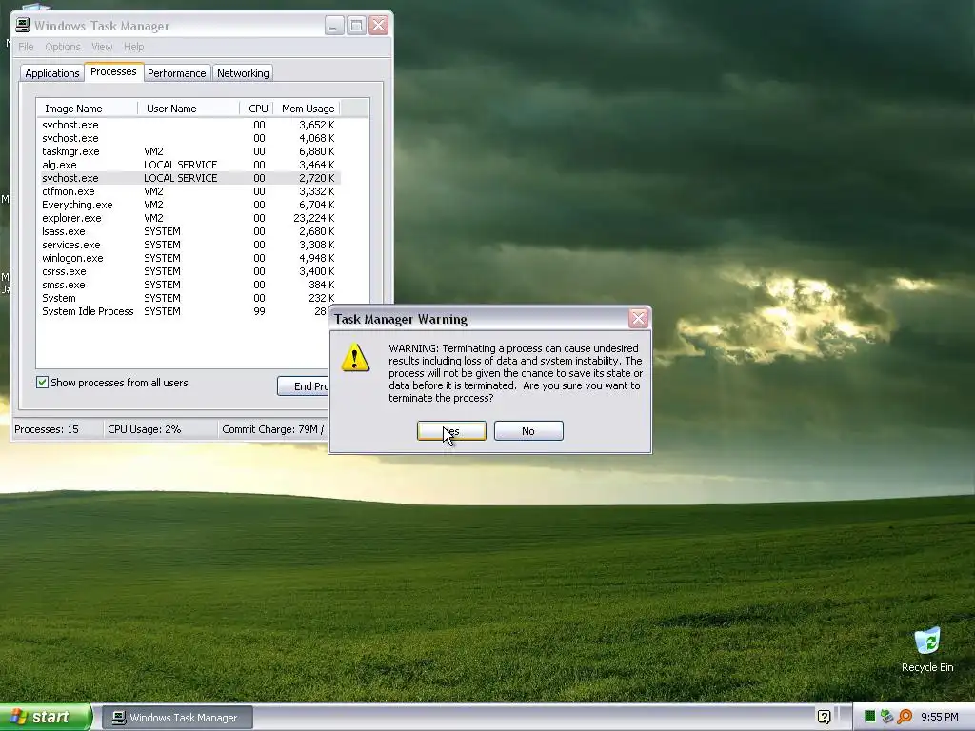Click the 9:55 PM clock
975x731 pixels.
click(x=939, y=717)
